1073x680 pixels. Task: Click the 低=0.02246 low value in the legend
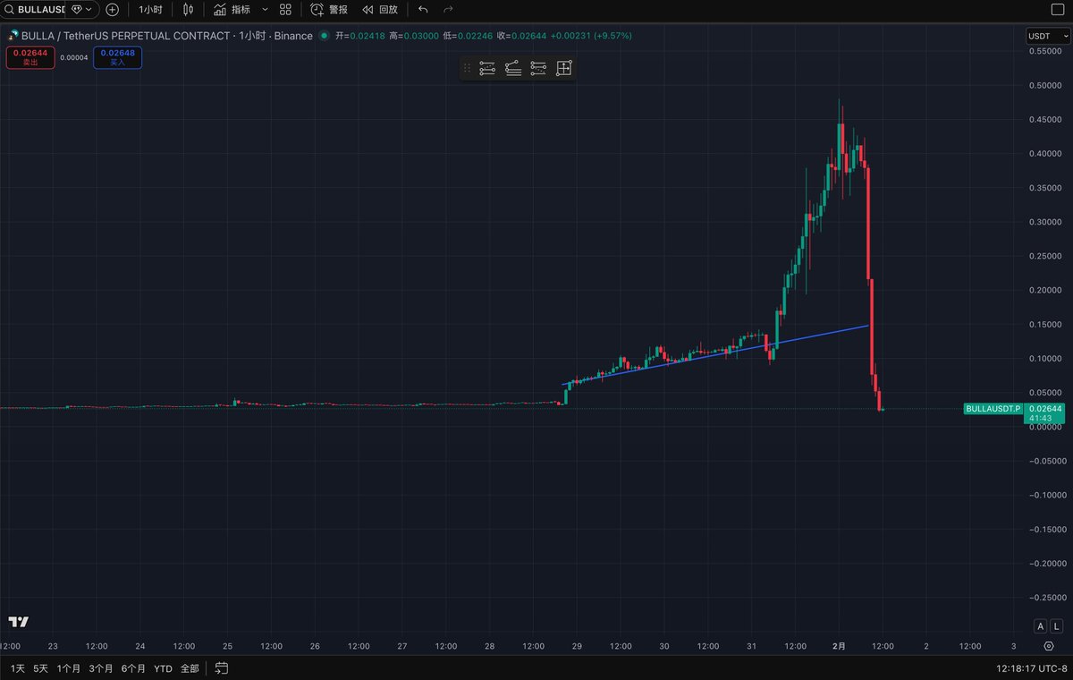pyautogui.click(x=468, y=36)
